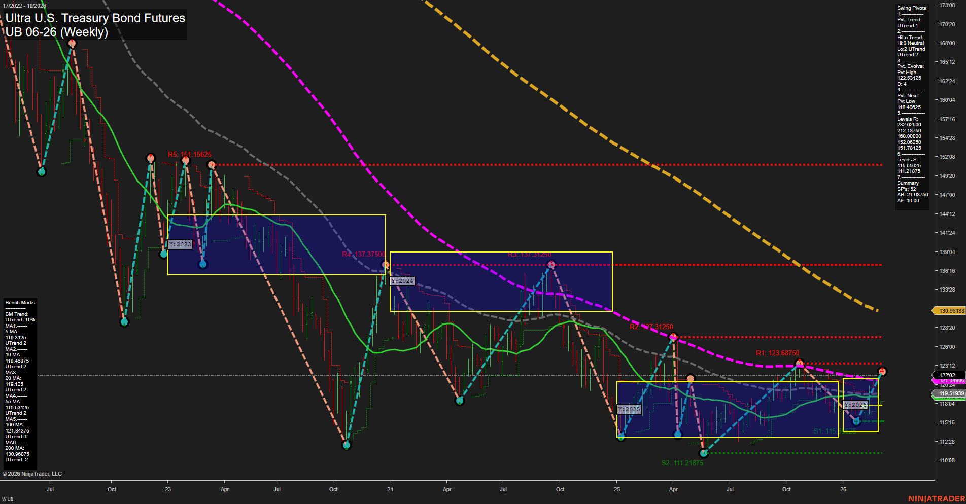Click the red pivot dot at R5 151.15625

pos(185,160)
